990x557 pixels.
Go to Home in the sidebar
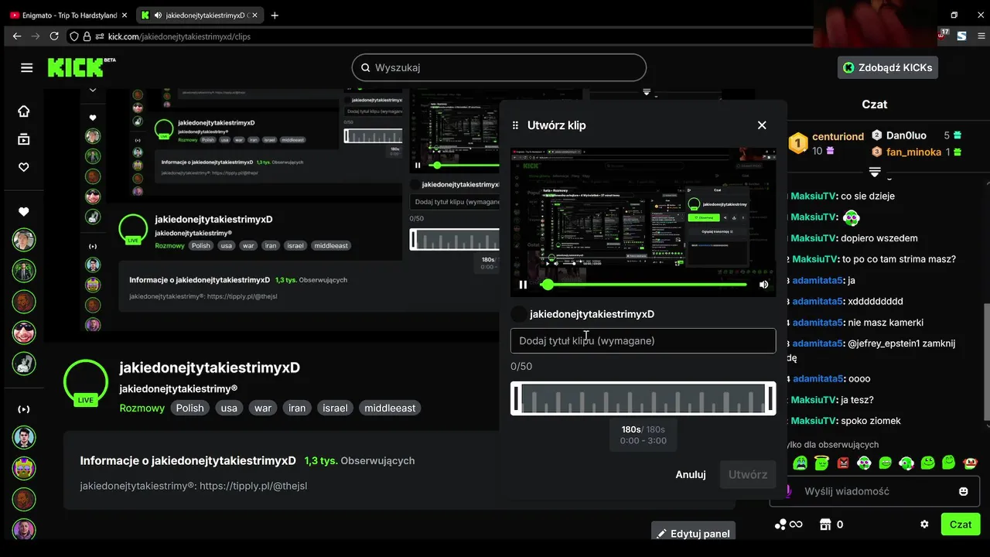click(24, 111)
